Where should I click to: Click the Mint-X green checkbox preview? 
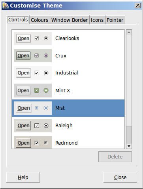coord(37,90)
